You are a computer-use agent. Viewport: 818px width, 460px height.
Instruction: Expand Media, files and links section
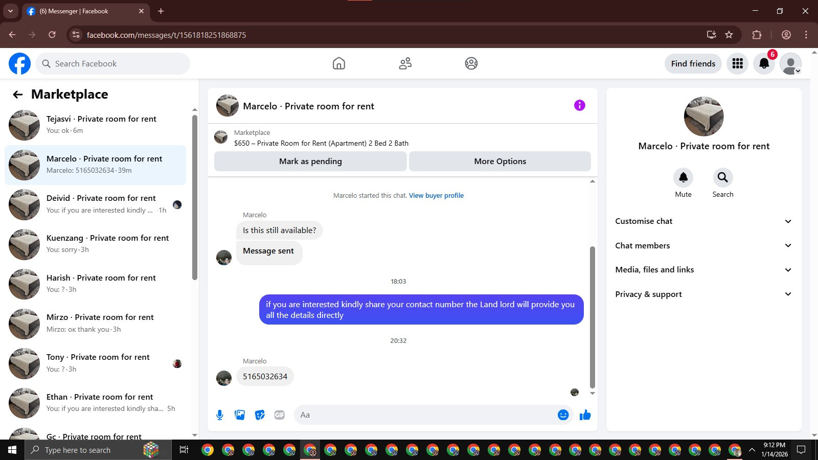pyautogui.click(x=703, y=270)
